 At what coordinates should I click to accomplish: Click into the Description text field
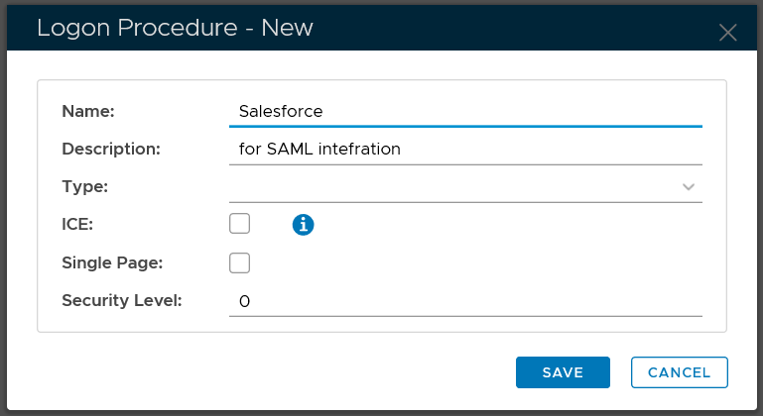pos(464,149)
